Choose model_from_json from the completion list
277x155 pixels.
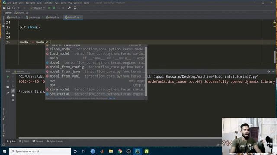click(x=95, y=71)
